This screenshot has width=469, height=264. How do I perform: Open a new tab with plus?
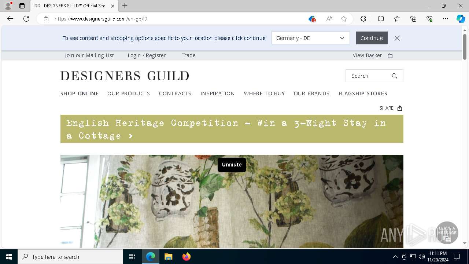[x=125, y=6]
